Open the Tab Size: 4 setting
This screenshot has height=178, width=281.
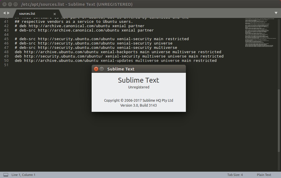[235, 175]
